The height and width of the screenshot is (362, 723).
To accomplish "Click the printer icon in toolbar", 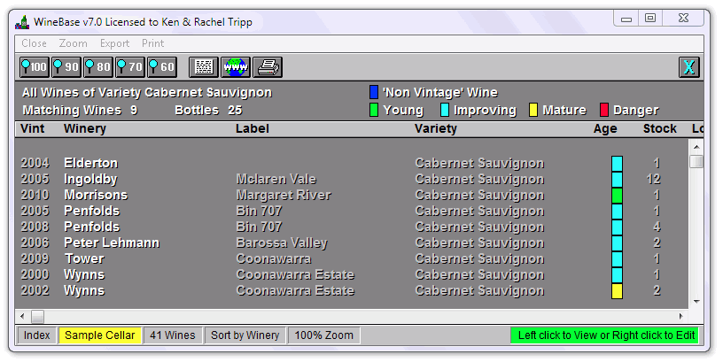I will [x=268, y=67].
